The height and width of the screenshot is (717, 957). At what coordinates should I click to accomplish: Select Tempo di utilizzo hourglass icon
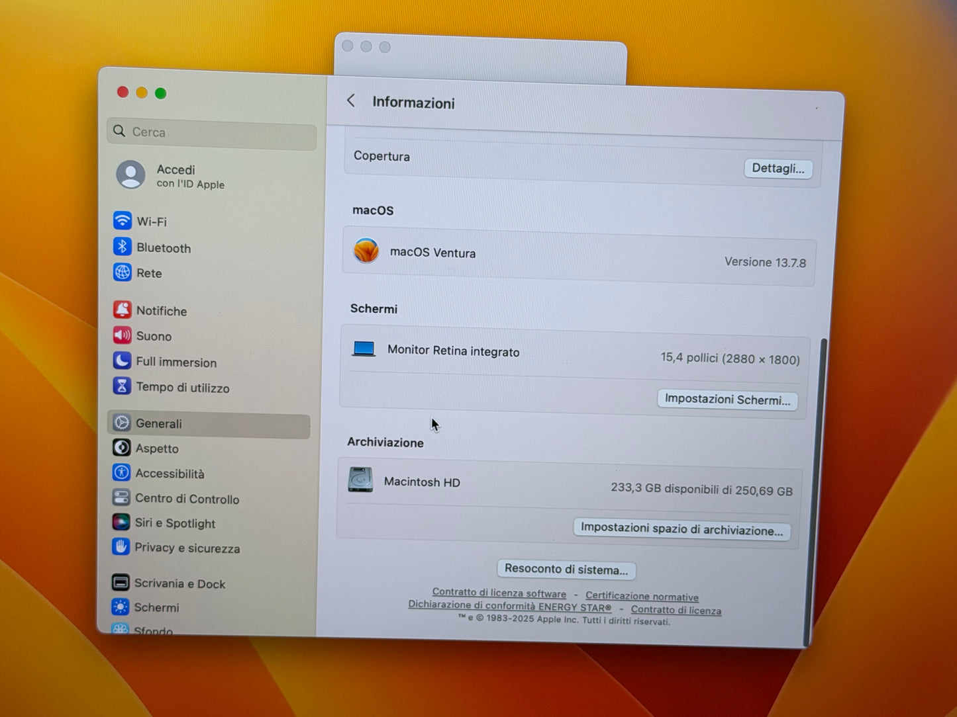coord(122,386)
